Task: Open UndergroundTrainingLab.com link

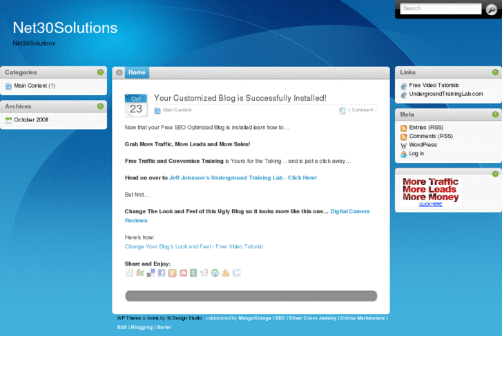Action: click(x=446, y=94)
